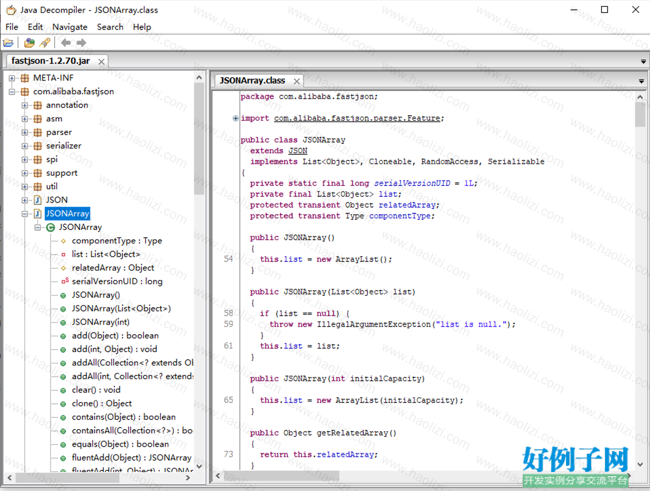This screenshot has width=650, height=491.
Task: Open the Search menu
Action: 110,27
